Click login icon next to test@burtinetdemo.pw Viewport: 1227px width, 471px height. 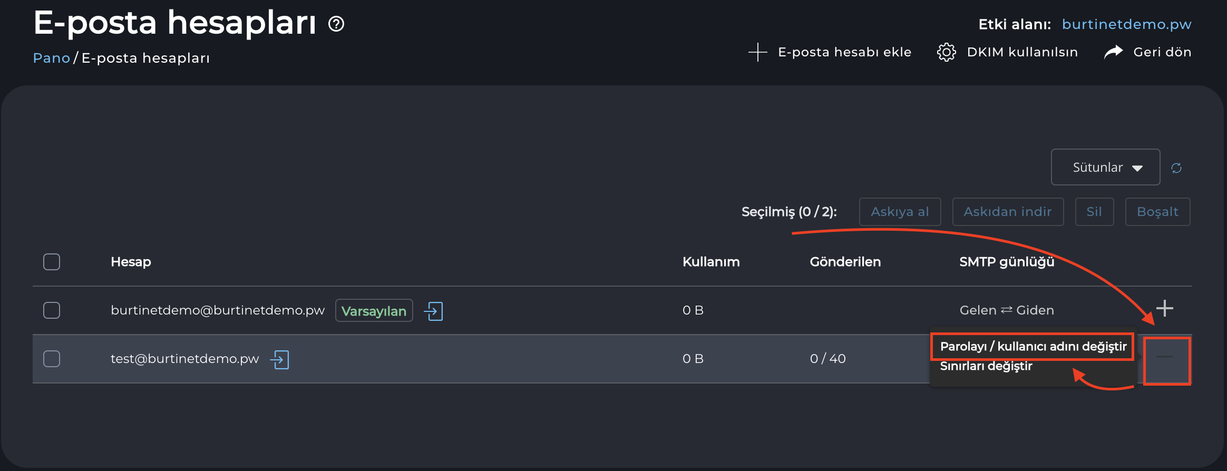[279, 359]
